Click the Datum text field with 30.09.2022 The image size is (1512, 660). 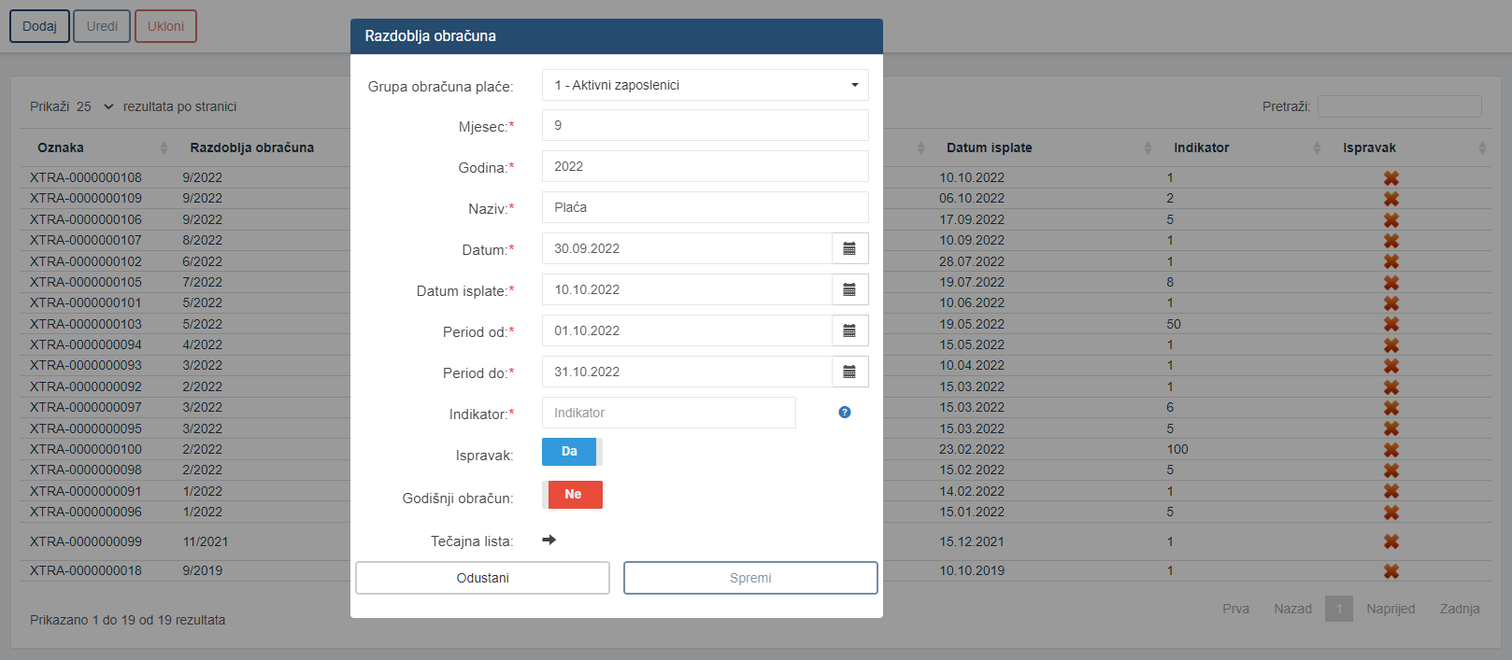[x=687, y=248]
